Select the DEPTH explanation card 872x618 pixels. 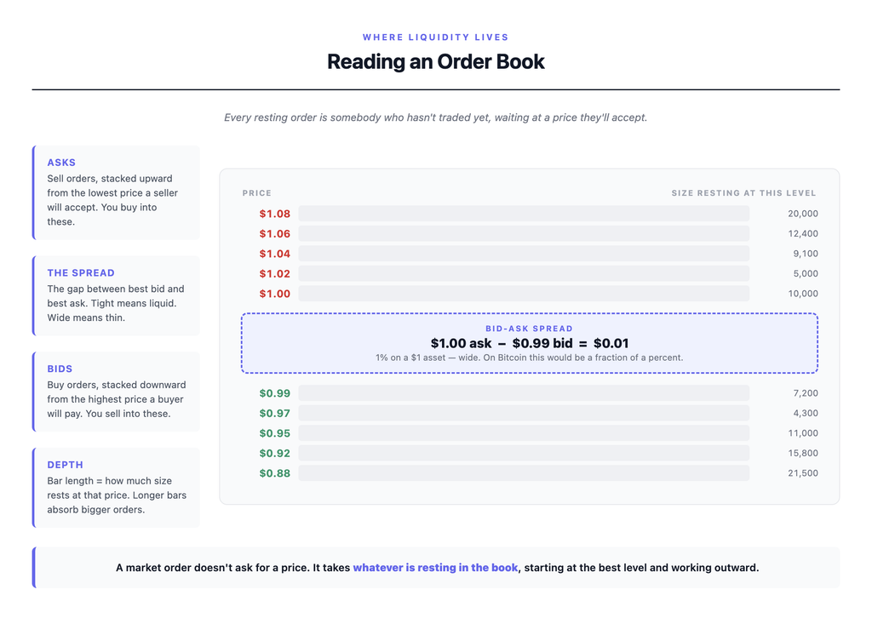pos(116,488)
